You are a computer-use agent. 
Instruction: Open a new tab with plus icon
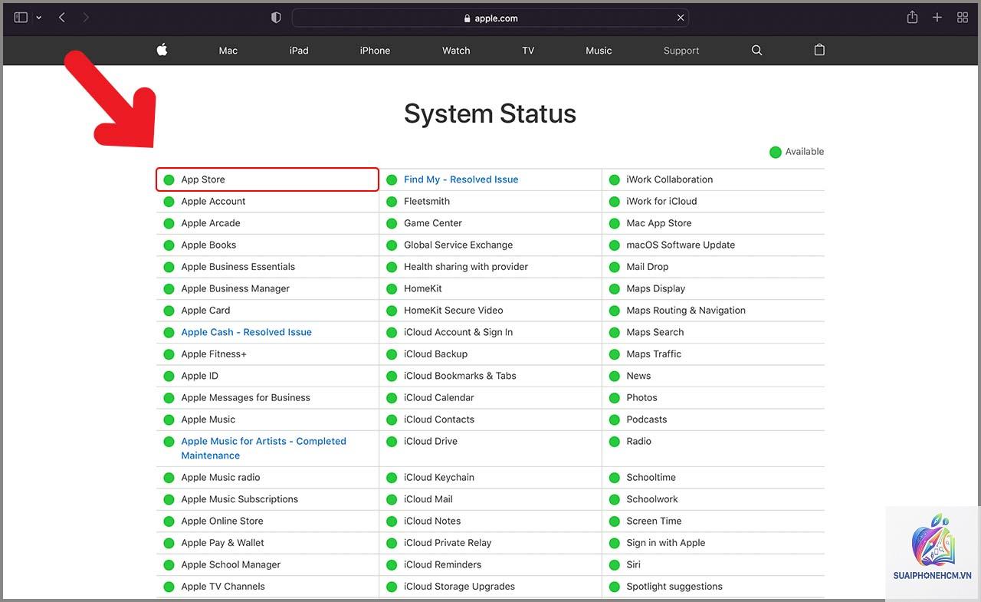pyautogui.click(x=937, y=18)
